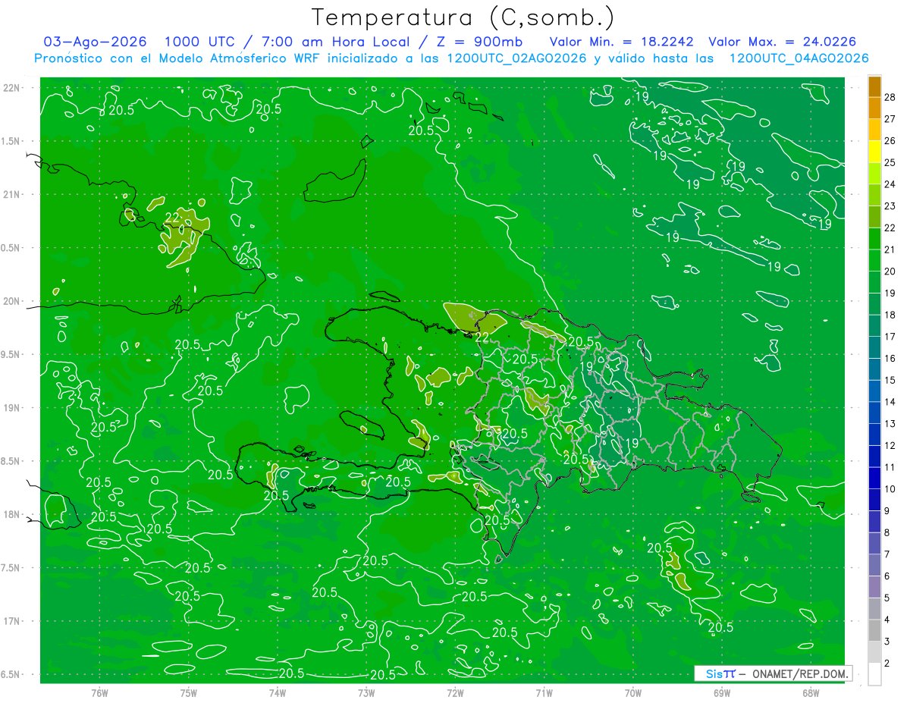Click the '12' color scale label
The height and width of the screenshot is (703, 910).
pos(890,445)
